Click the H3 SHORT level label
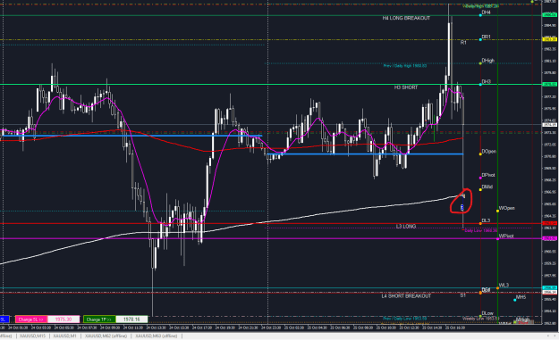559x340 pixels. (406, 87)
